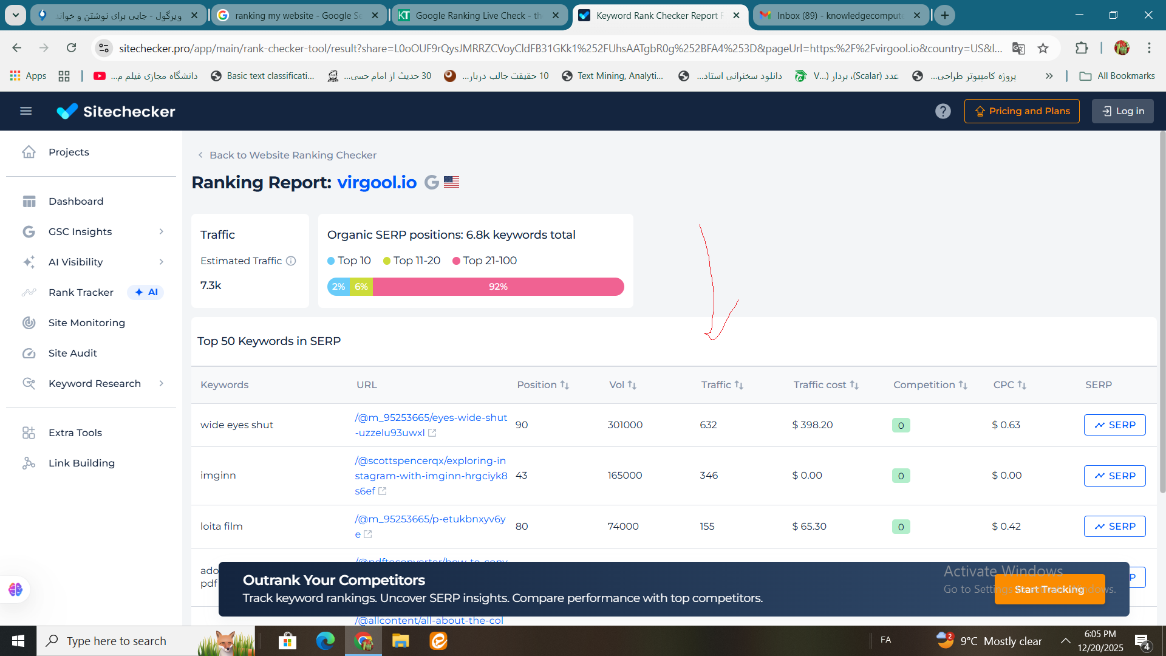The width and height of the screenshot is (1166, 656).
Task: Expand the Keyword Research submenu
Action: pyautogui.click(x=161, y=383)
